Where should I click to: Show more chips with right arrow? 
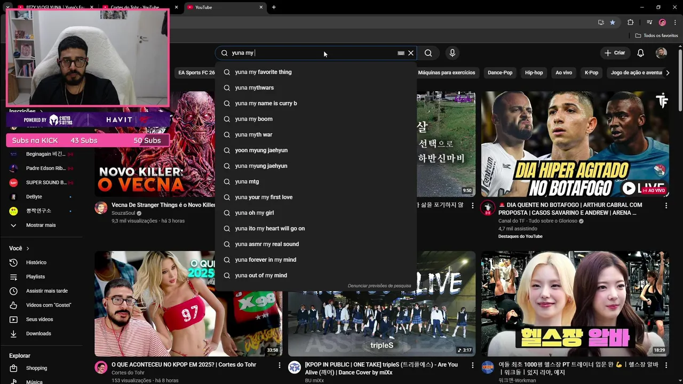click(x=668, y=73)
